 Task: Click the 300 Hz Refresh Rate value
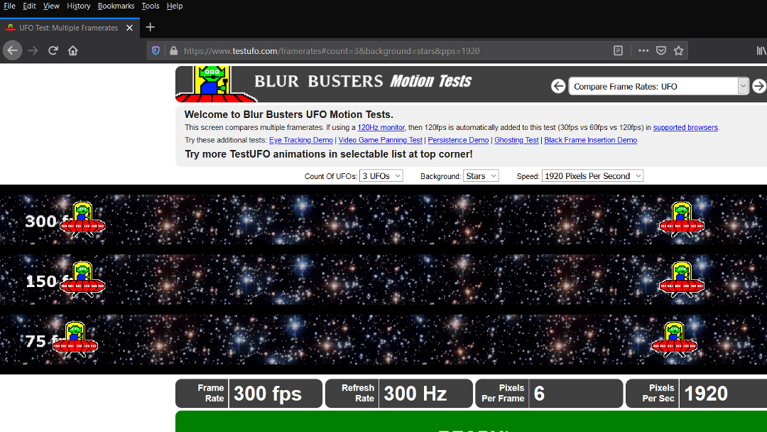click(x=415, y=394)
